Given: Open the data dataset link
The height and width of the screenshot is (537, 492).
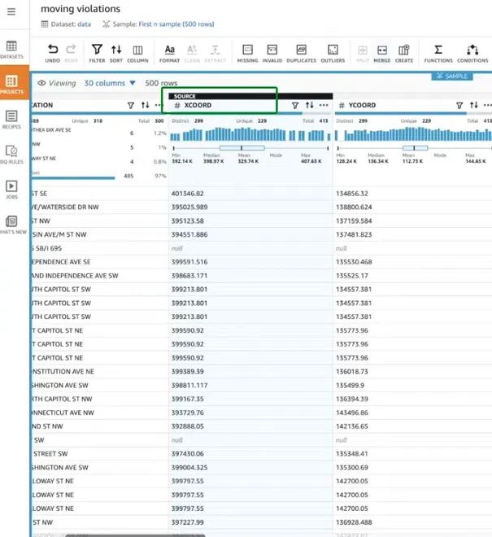Looking at the screenshot, I should 85,24.
